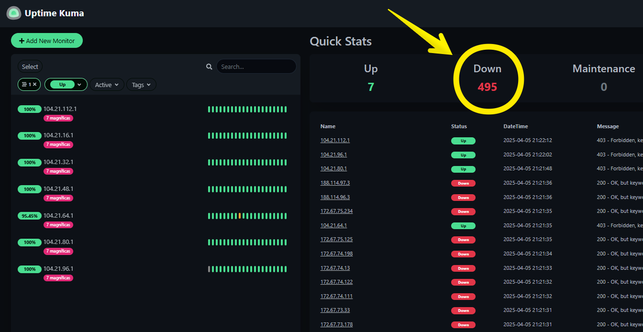The height and width of the screenshot is (332, 643).
Task: Open 104.21.96.1 link in events table
Action: point(334,154)
